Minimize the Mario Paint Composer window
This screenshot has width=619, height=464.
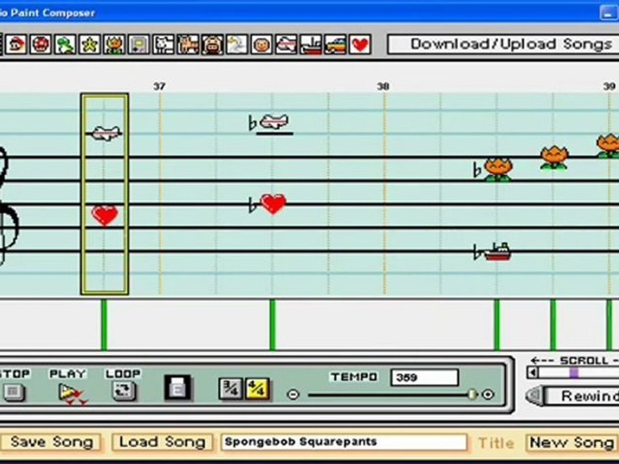tap(609, 12)
